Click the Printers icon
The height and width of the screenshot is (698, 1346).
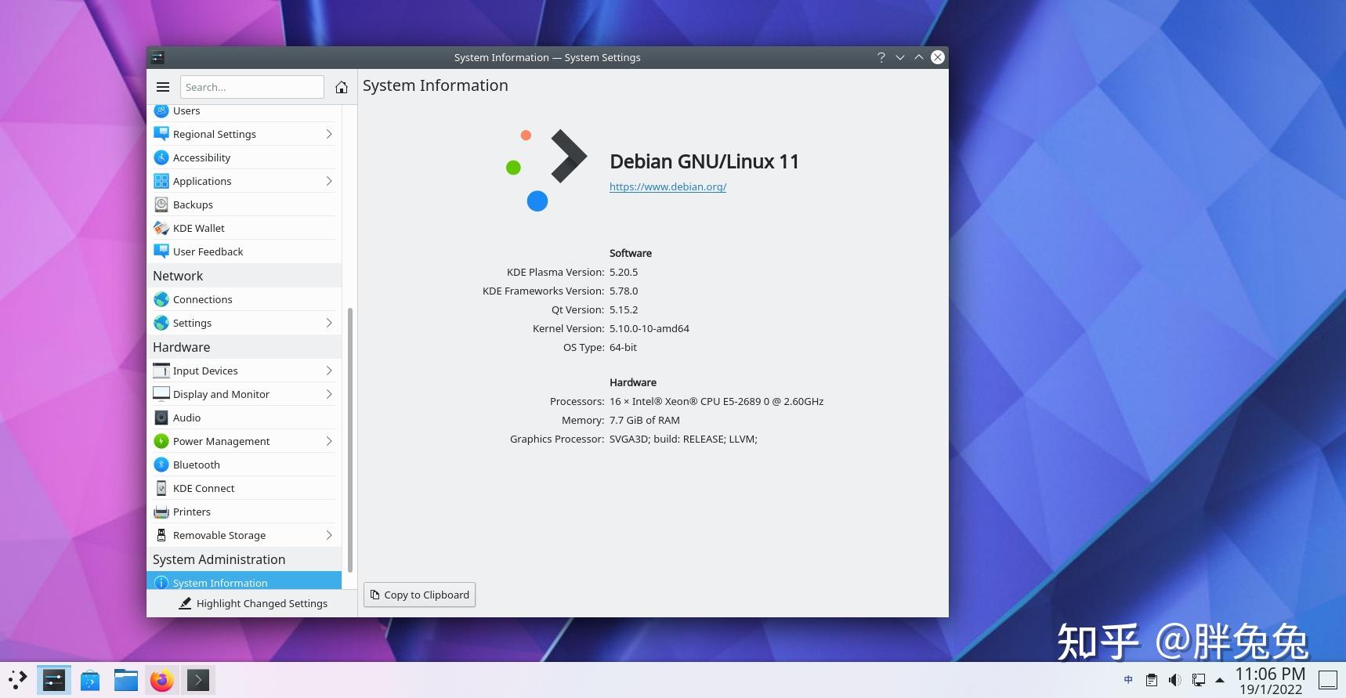pos(161,512)
